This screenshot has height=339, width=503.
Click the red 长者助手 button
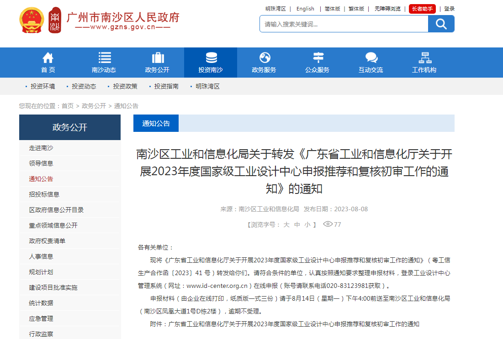pyautogui.click(x=422, y=9)
